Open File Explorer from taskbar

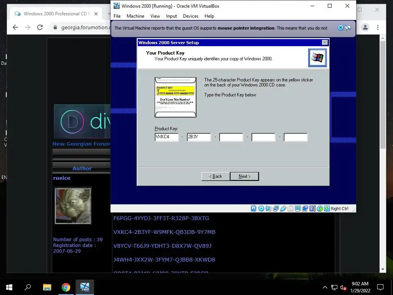pyautogui.click(x=47, y=287)
